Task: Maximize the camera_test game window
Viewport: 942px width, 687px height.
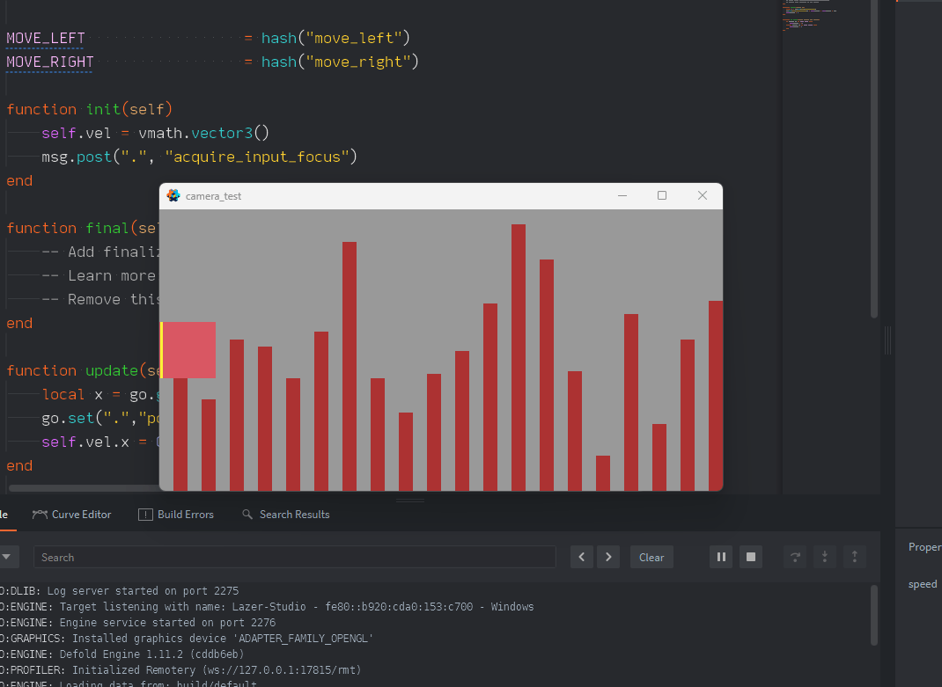Action: pos(662,195)
